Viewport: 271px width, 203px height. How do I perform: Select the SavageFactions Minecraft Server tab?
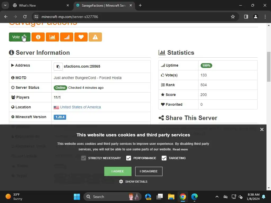104,6
